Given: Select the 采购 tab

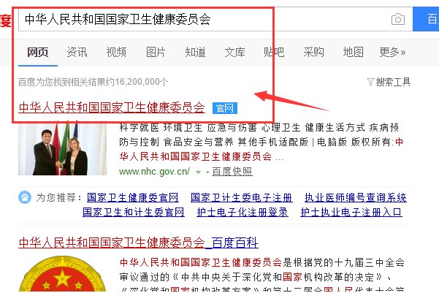Looking at the screenshot, I should [314, 53].
